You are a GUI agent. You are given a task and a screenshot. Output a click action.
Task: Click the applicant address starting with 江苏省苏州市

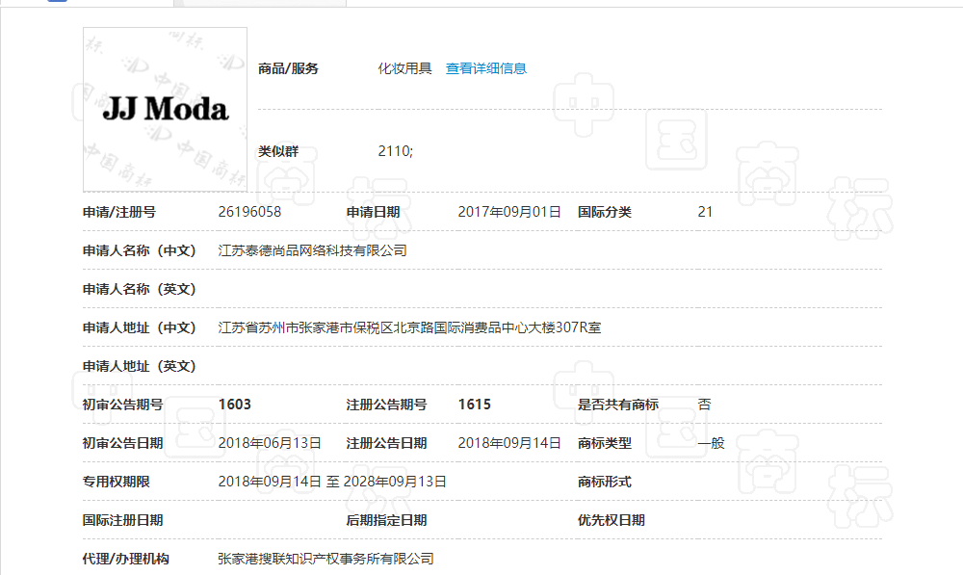(x=409, y=327)
